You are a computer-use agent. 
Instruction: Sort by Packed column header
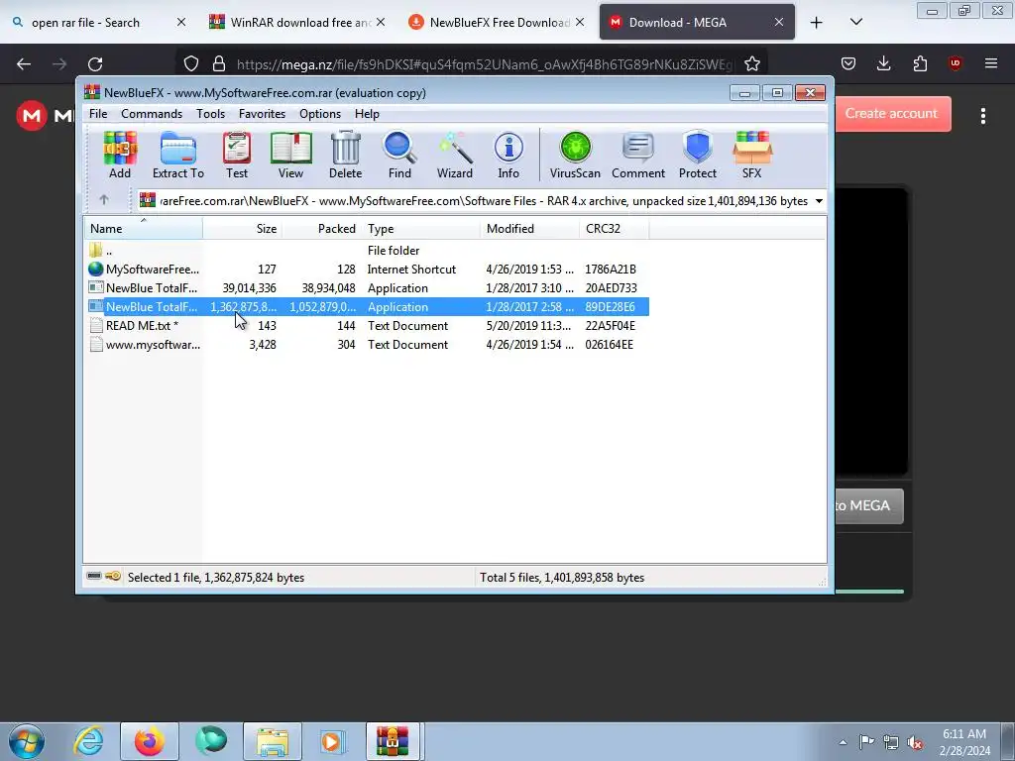pyautogui.click(x=321, y=229)
